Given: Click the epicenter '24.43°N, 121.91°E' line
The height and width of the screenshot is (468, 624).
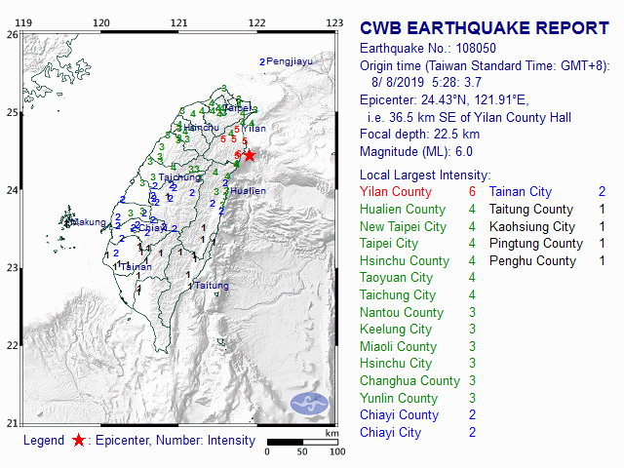Looking at the screenshot, I should pyautogui.click(x=445, y=99).
